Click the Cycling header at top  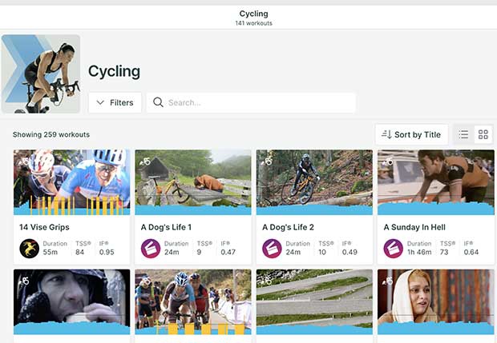tap(253, 14)
